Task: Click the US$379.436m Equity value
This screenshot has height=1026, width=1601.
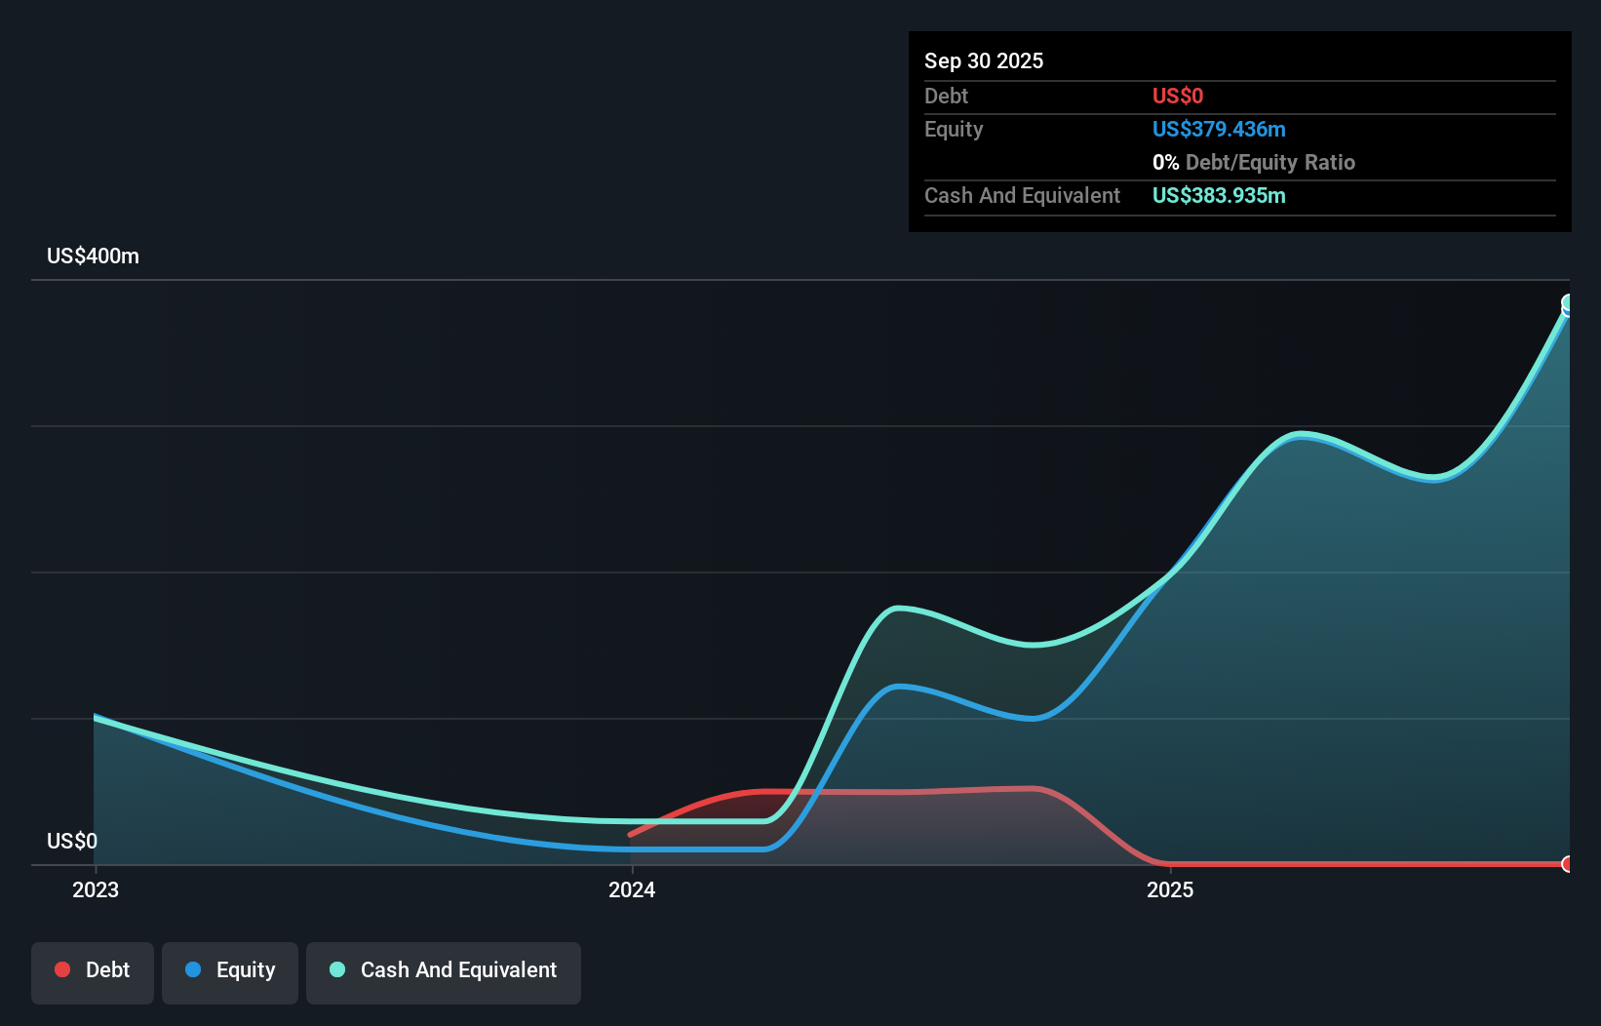Action: tap(1218, 129)
